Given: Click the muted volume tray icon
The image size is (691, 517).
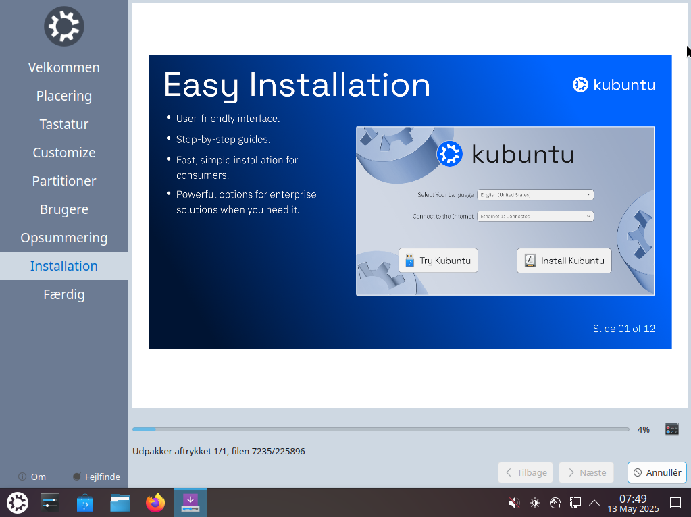Looking at the screenshot, I should click(514, 502).
